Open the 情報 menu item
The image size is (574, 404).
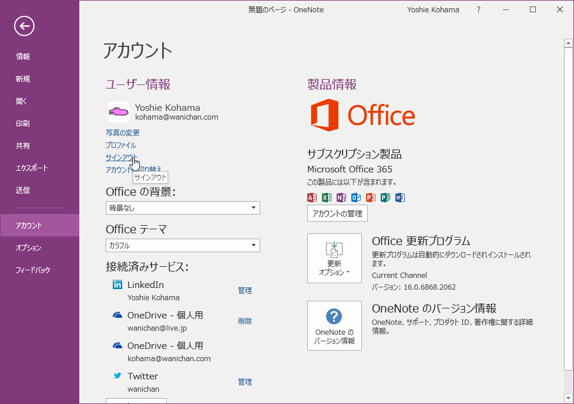pos(39,57)
